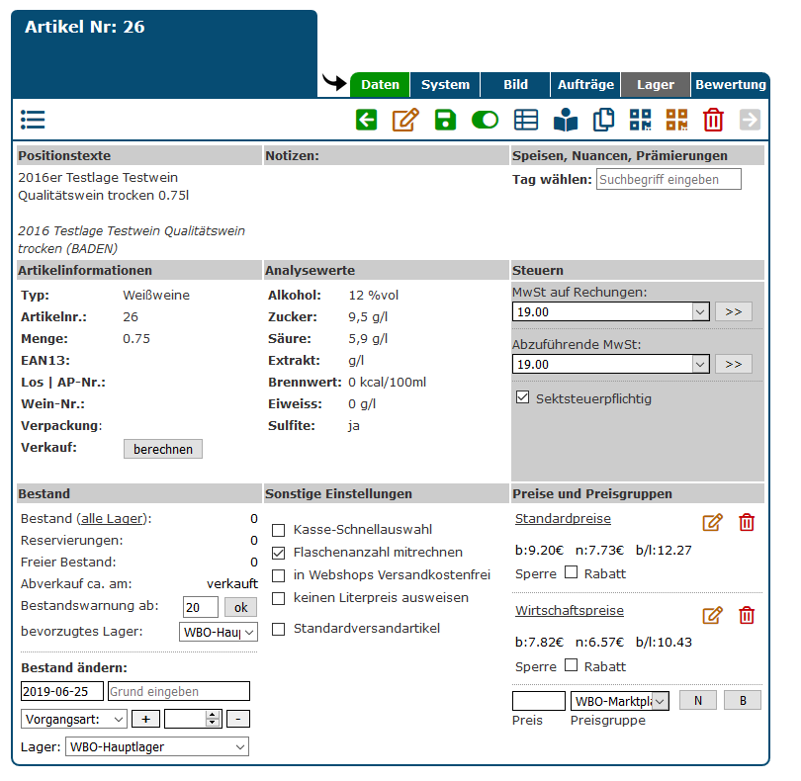This screenshot has width=801, height=781.
Task: Edit the Standardpreise price group
Action: 712,523
